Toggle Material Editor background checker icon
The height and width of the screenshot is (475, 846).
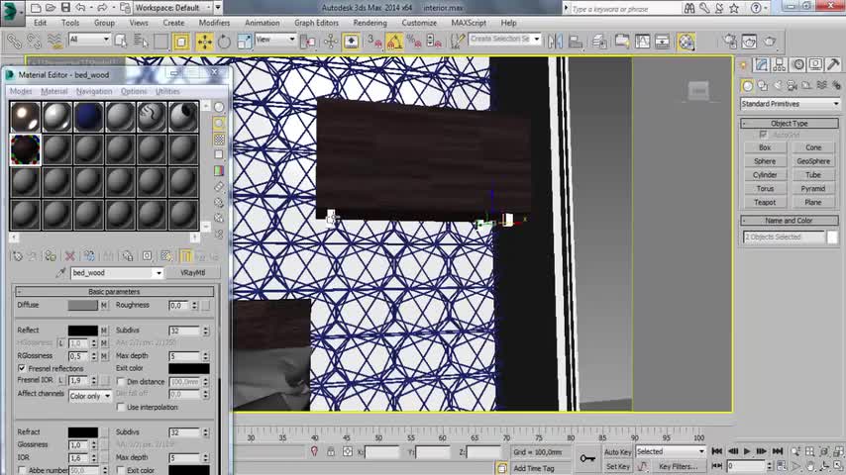point(219,140)
